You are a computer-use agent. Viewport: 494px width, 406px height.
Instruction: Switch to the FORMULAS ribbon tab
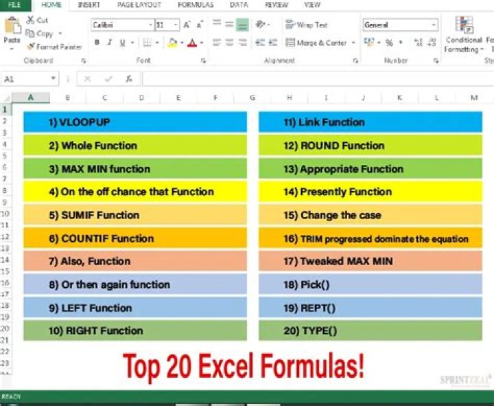coord(196,5)
